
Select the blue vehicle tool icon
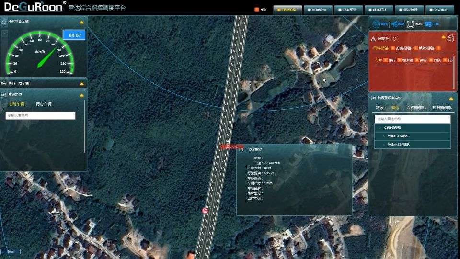pos(428,24)
